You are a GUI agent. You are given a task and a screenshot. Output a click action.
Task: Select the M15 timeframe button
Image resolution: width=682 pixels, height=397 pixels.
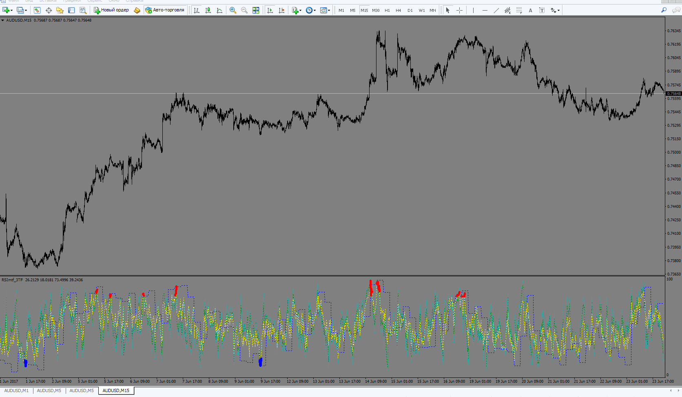click(364, 10)
